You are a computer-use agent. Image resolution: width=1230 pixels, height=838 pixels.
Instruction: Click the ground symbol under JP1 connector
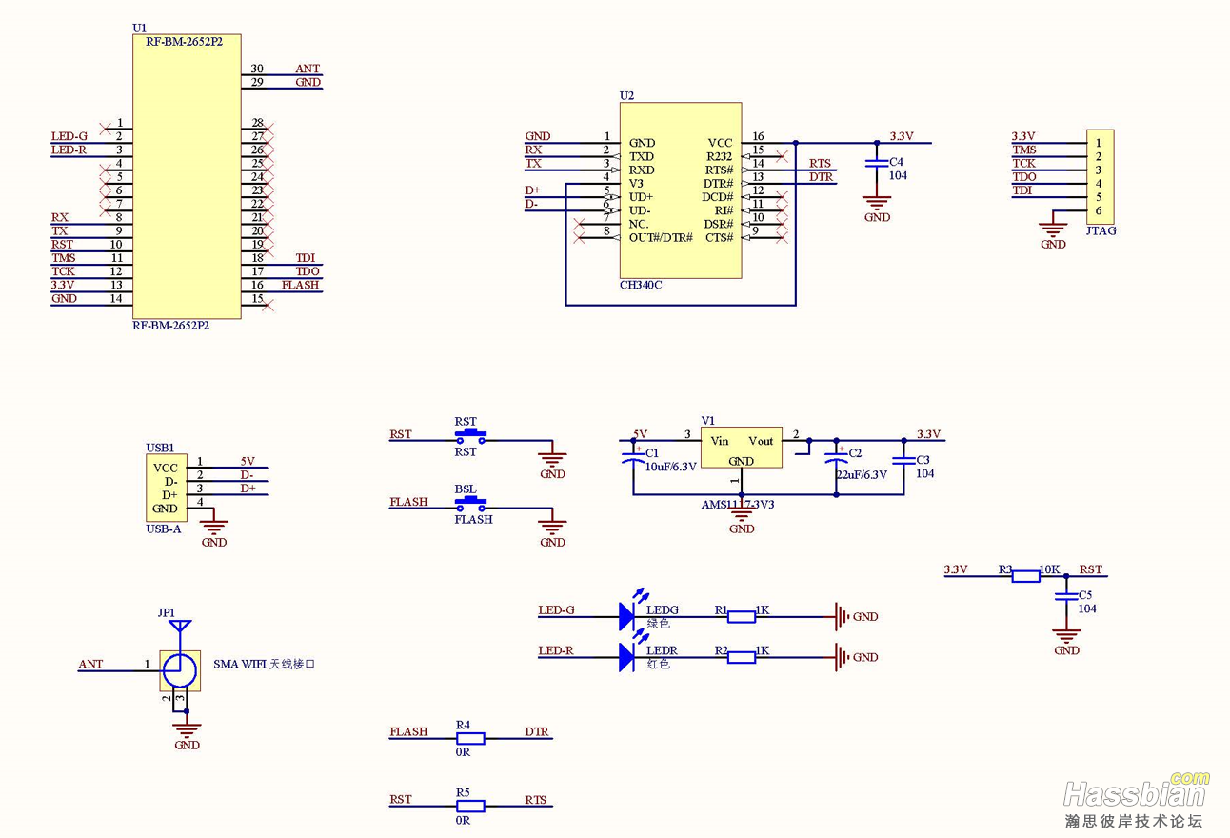coord(187,730)
